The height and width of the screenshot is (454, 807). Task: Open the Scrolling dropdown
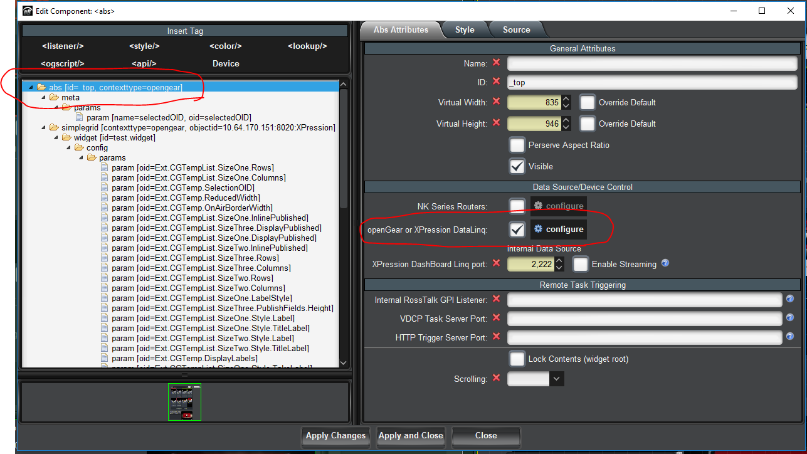556,379
